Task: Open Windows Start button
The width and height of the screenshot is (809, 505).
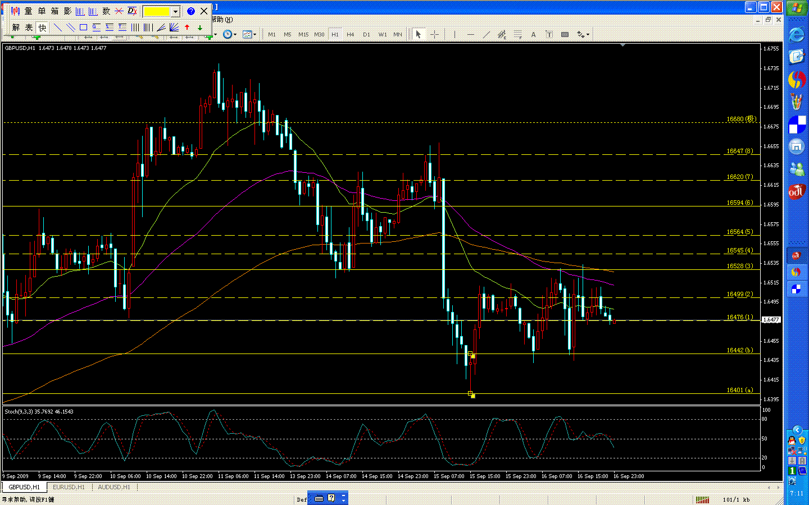Action: coord(796,7)
